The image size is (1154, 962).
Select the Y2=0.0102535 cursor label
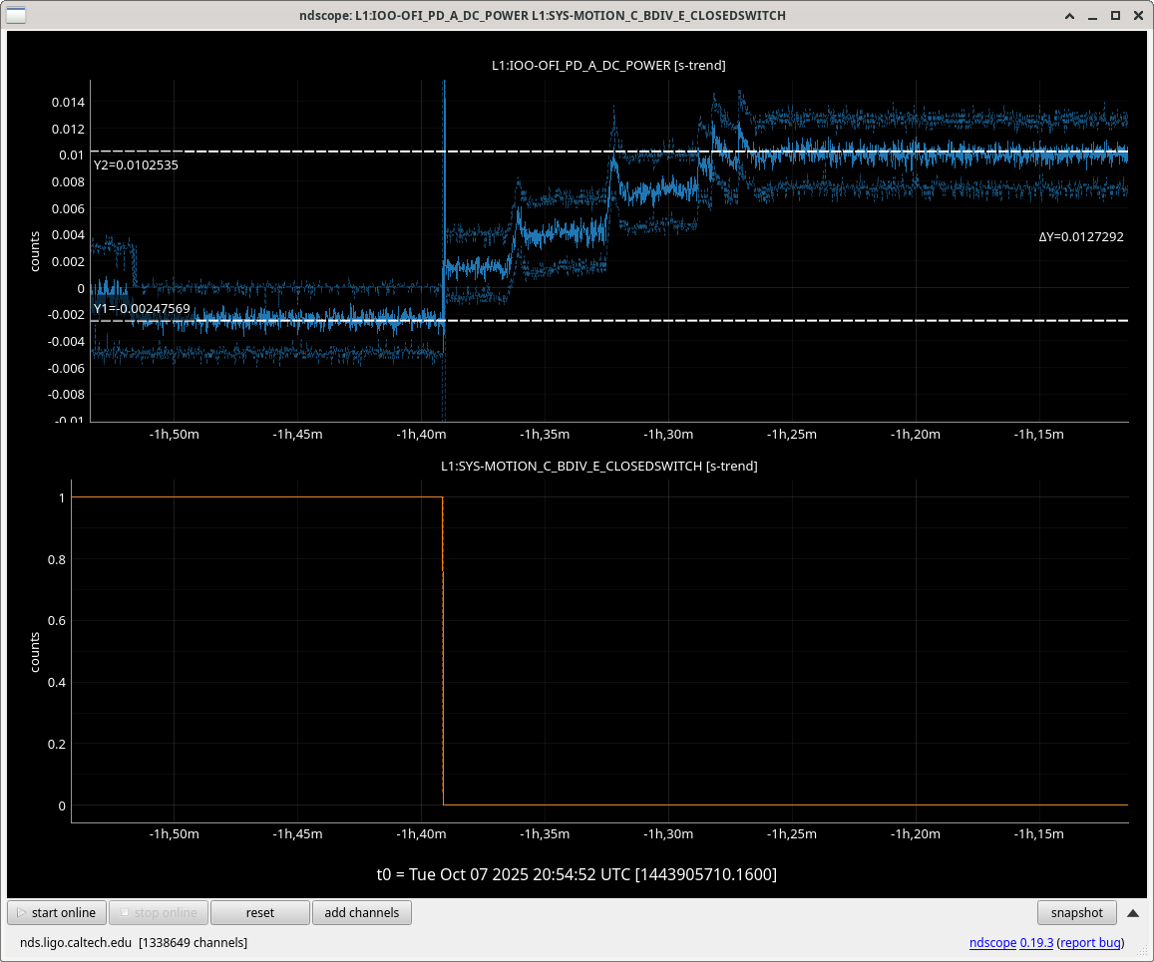[x=136, y=165]
